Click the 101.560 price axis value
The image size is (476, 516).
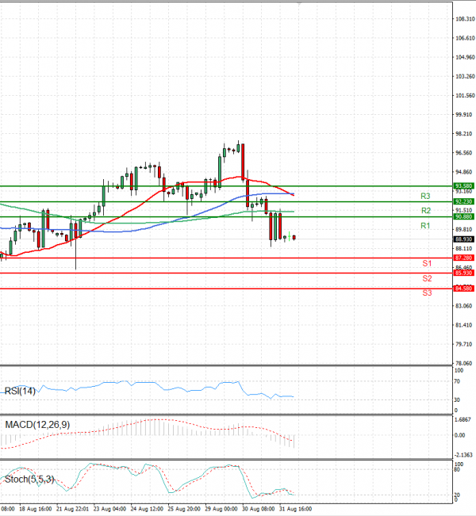tap(465, 95)
